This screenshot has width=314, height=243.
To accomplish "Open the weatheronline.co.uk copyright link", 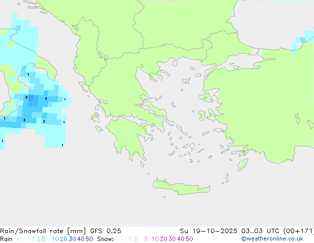I will coord(272,239).
